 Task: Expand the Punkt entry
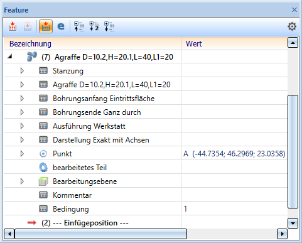point(22,154)
